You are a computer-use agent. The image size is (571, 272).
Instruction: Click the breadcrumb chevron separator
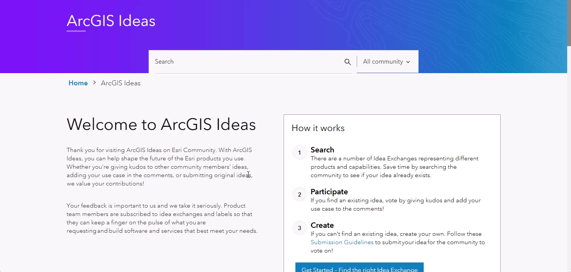pos(94,83)
